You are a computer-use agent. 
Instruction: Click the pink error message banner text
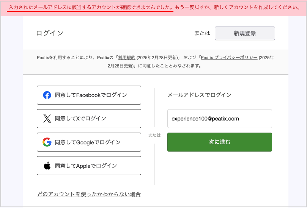click(154, 8)
